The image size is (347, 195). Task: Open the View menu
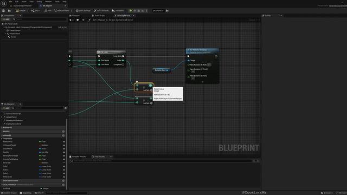31,2
